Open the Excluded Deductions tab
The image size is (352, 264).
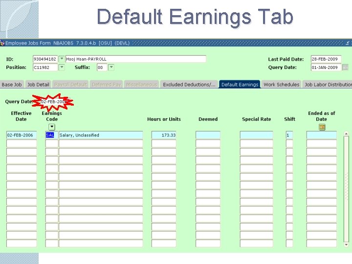click(189, 85)
